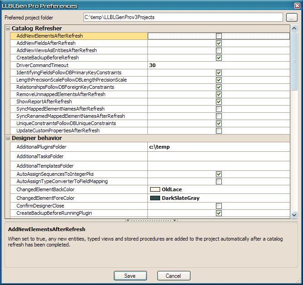Select the AutoAssignSequencesToIntegerPks label
Viewport: 303px width, 285px height.
(55, 174)
